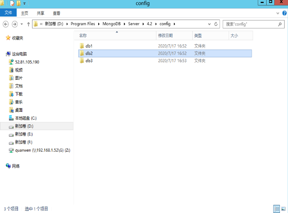Switch to the 主页 ribbon tab

24,13
